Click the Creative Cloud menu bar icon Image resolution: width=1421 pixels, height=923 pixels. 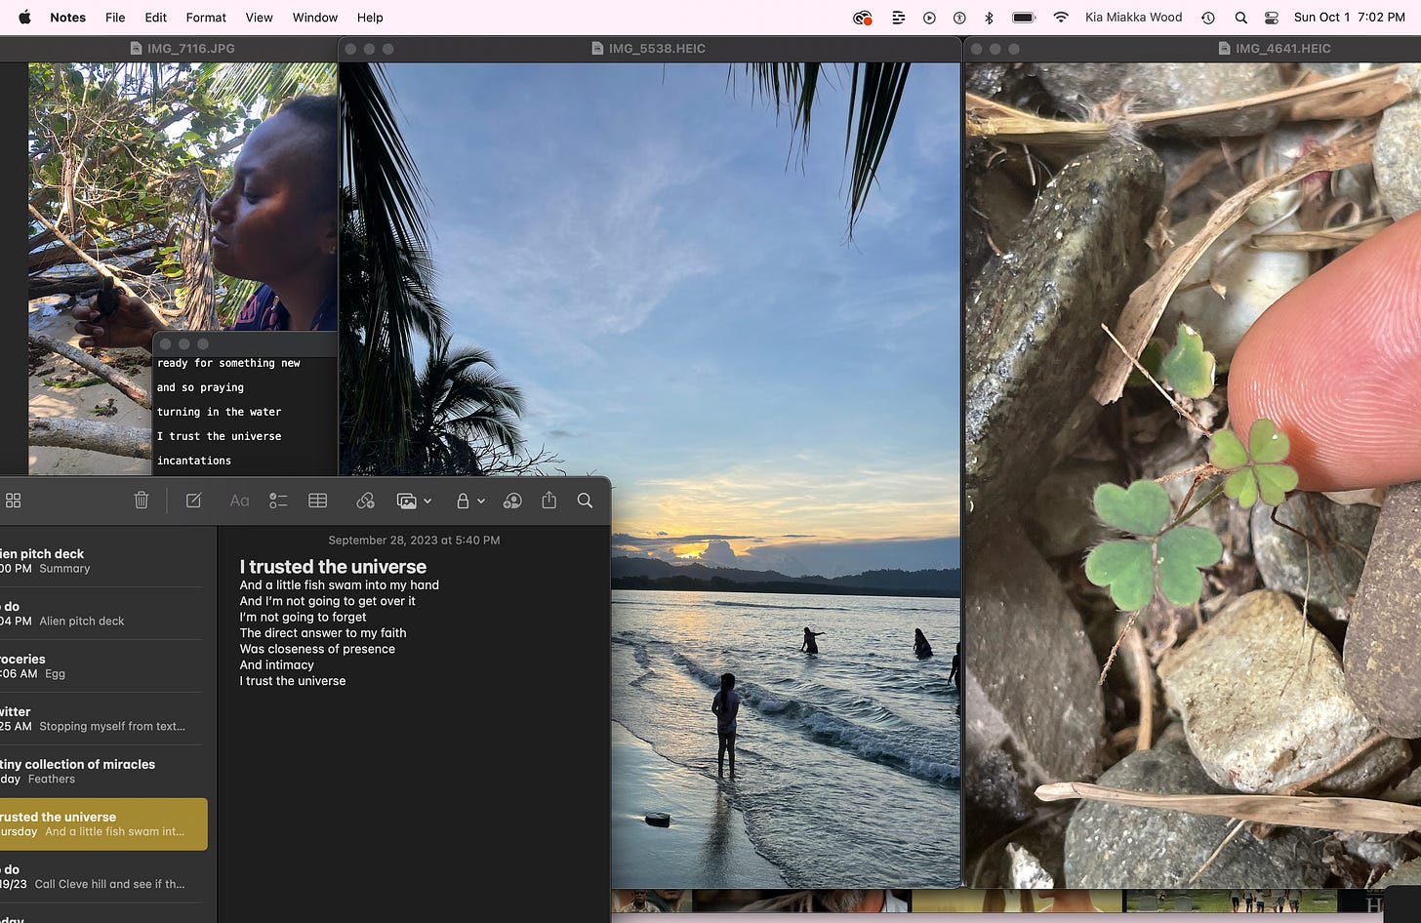(x=862, y=18)
